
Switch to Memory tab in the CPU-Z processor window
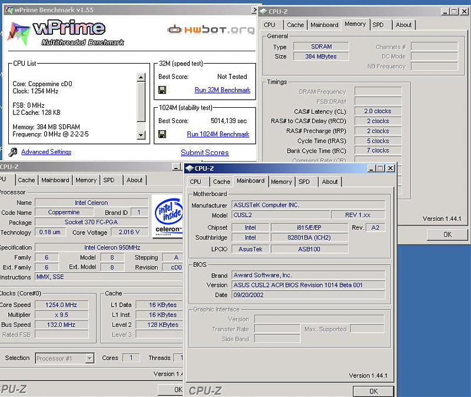click(86, 180)
